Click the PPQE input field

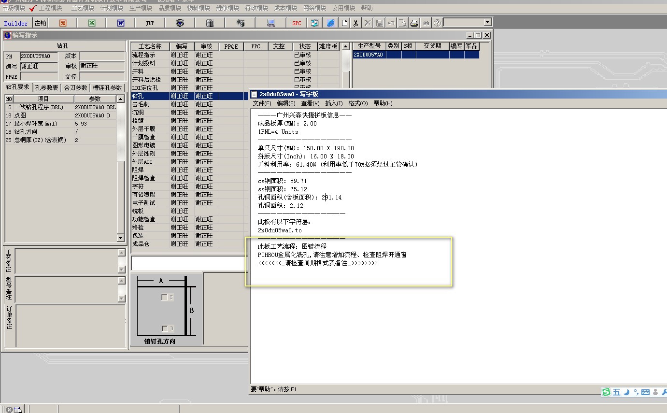point(39,76)
